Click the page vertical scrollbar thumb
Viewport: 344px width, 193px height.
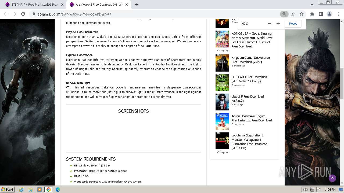pyautogui.click(x=342, y=83)
